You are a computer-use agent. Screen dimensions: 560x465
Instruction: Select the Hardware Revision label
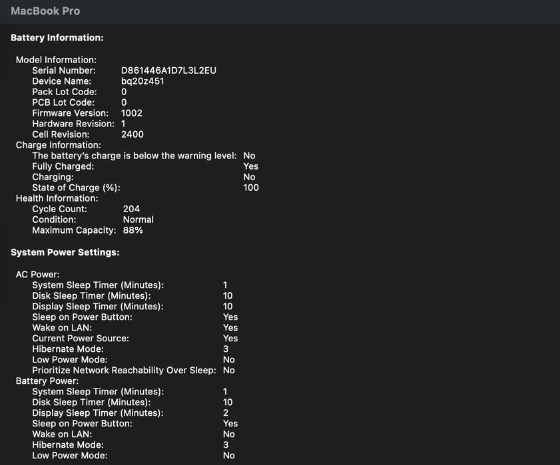(x=73, y=124)
